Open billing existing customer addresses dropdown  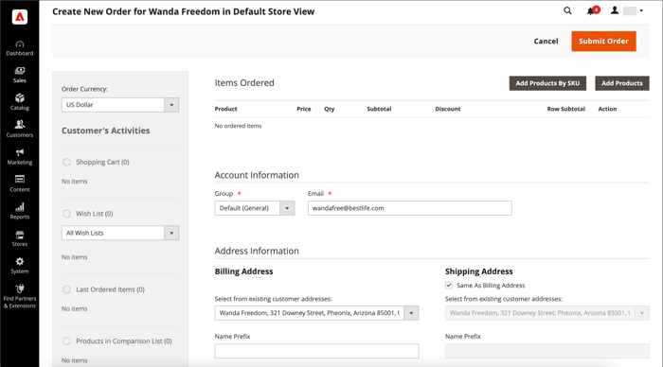(x=316, y=313)
